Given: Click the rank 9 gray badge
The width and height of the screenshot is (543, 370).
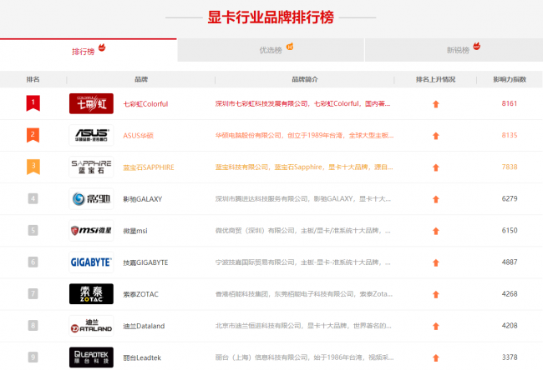Looking at the screenshot, I should point(33,357).
